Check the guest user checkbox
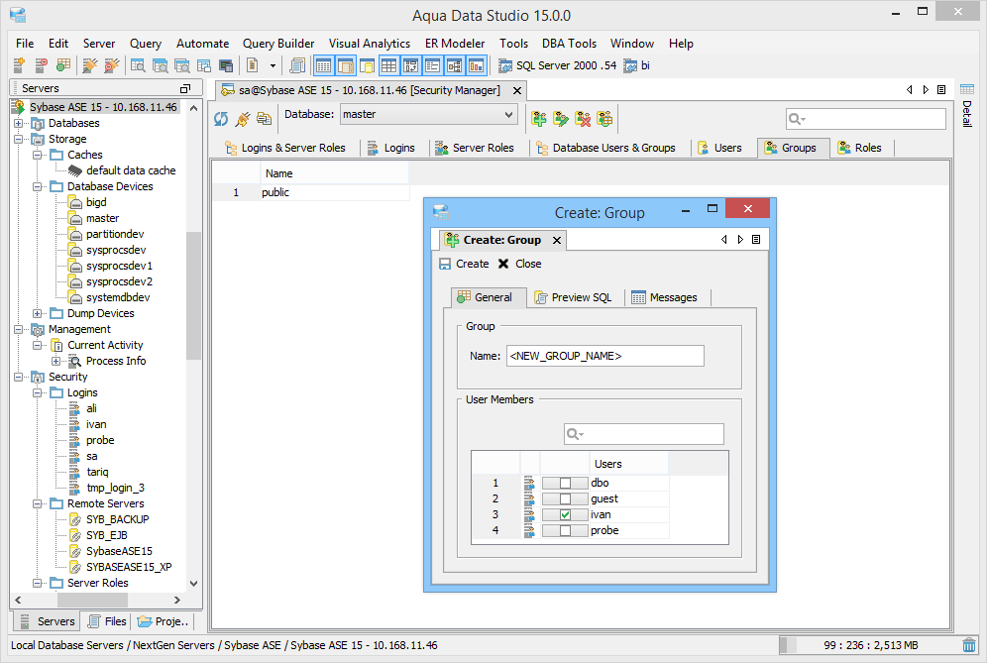 pos(565,498)
